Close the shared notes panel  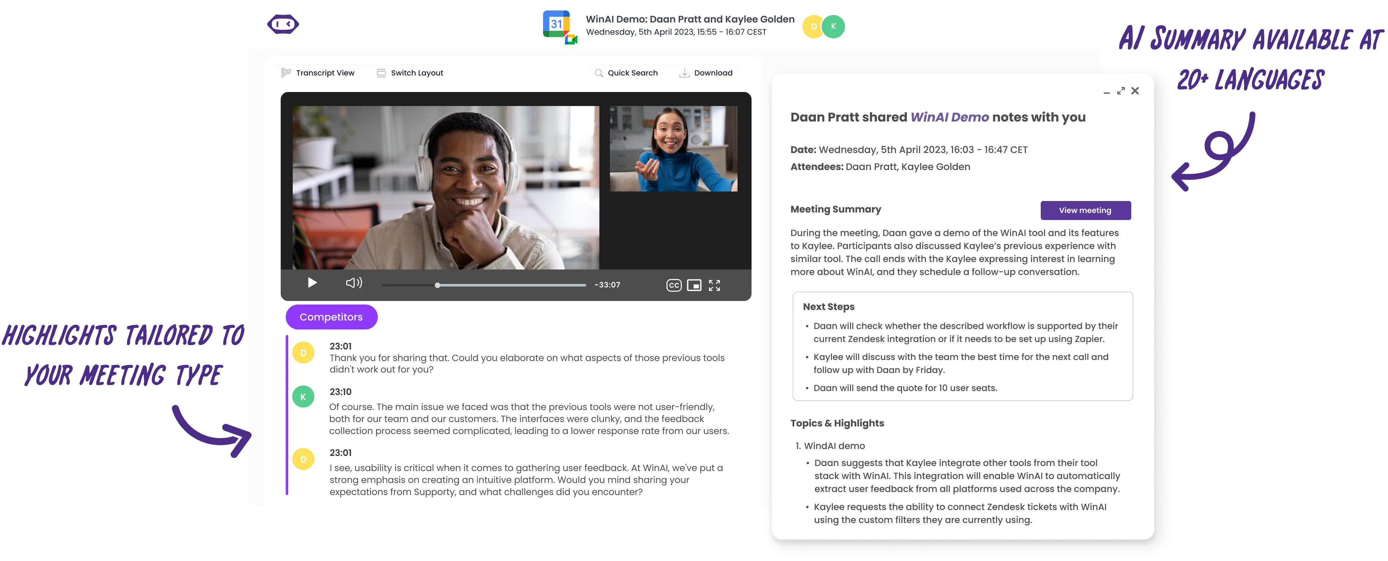click(1135, 91)
